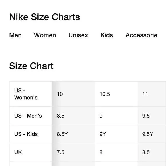Switch to the Women tab

click(45, 35)
